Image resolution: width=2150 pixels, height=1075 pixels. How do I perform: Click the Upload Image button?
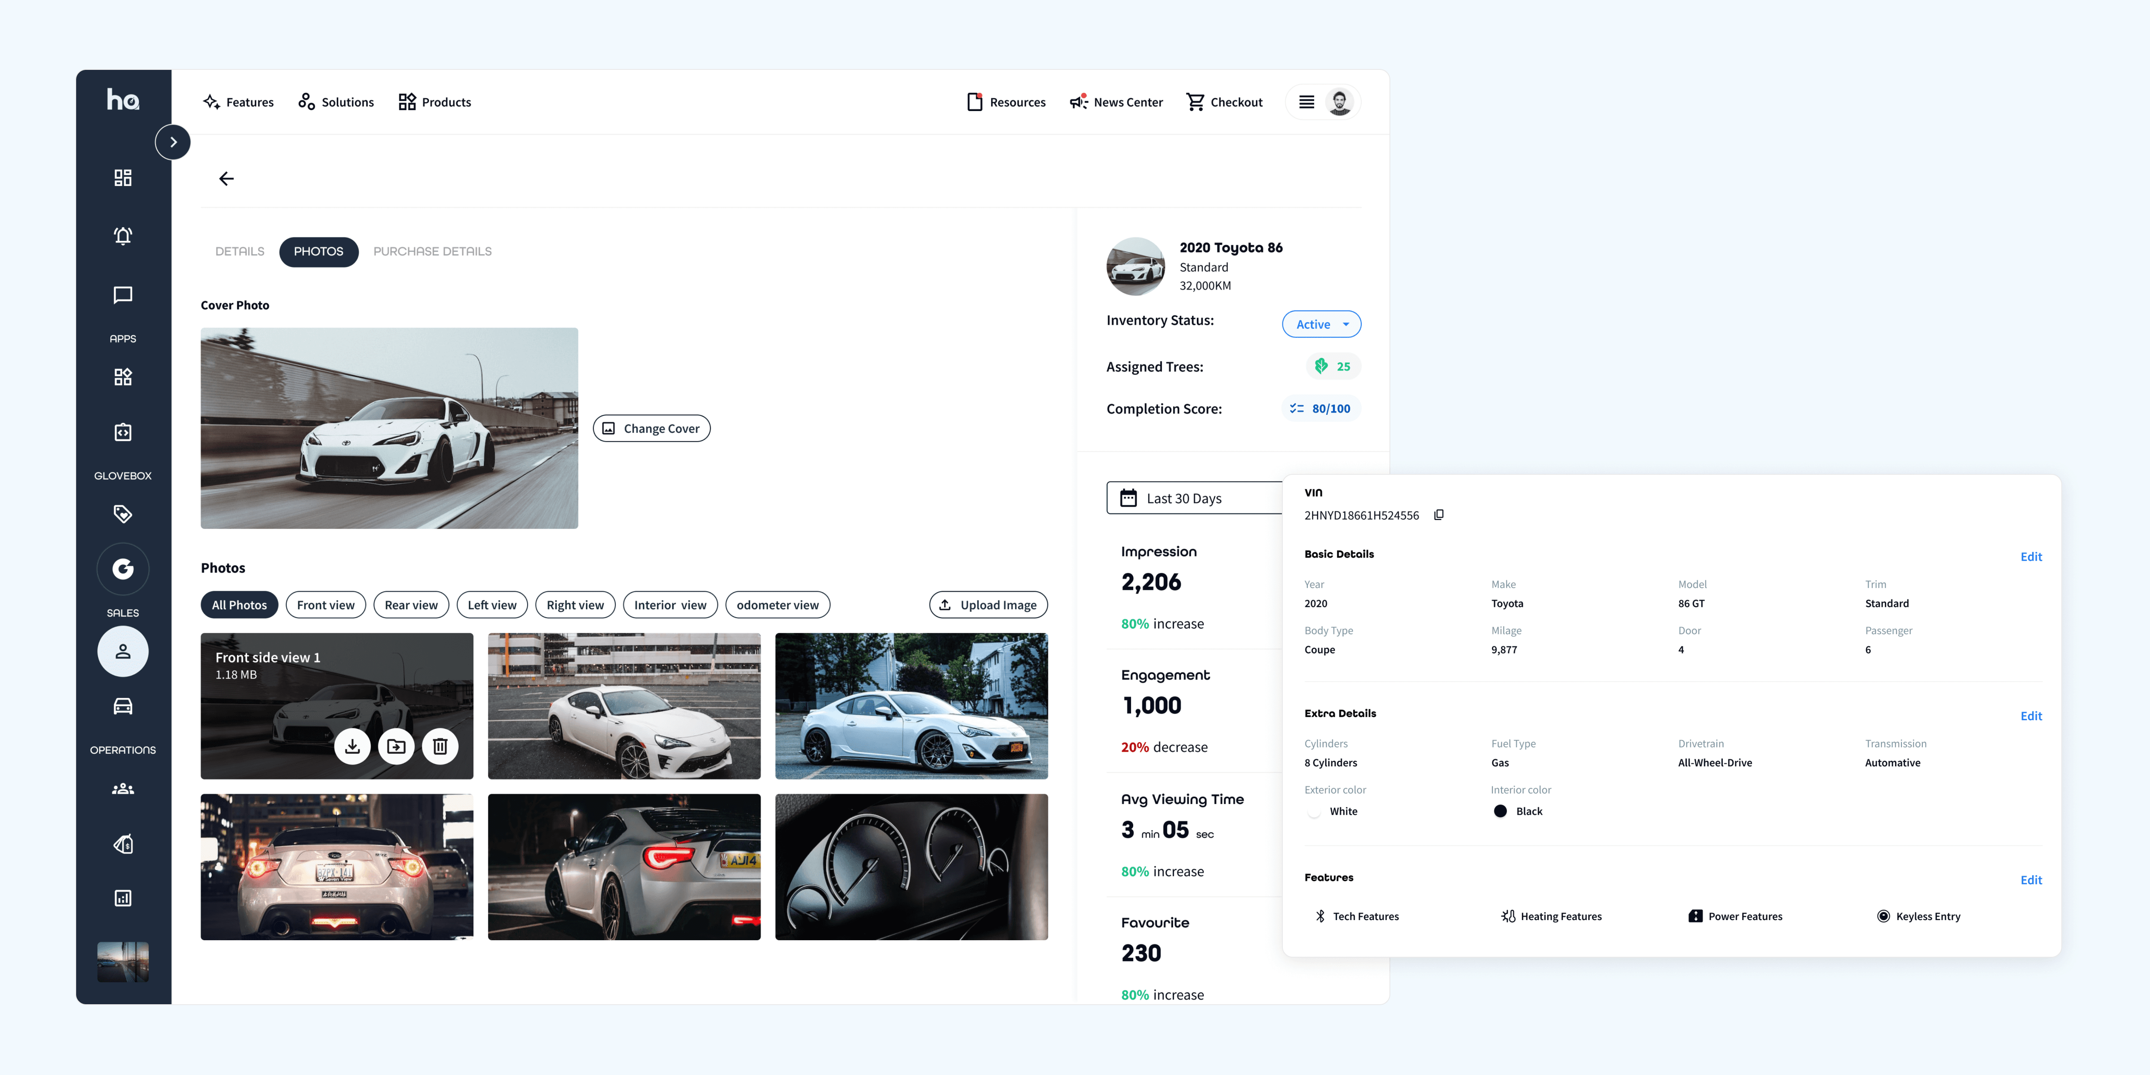pos(988,605)
